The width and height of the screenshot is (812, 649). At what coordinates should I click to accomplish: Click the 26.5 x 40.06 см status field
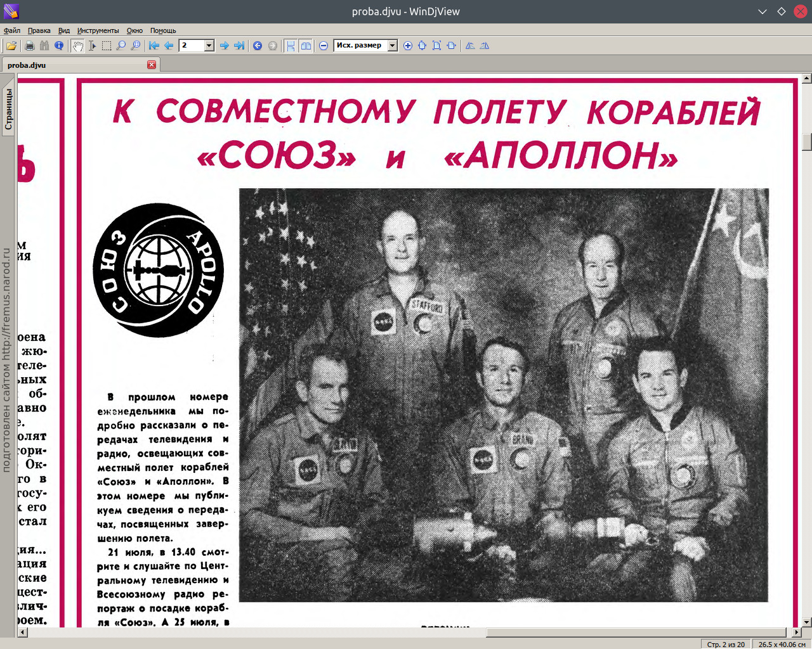point(782,644)
